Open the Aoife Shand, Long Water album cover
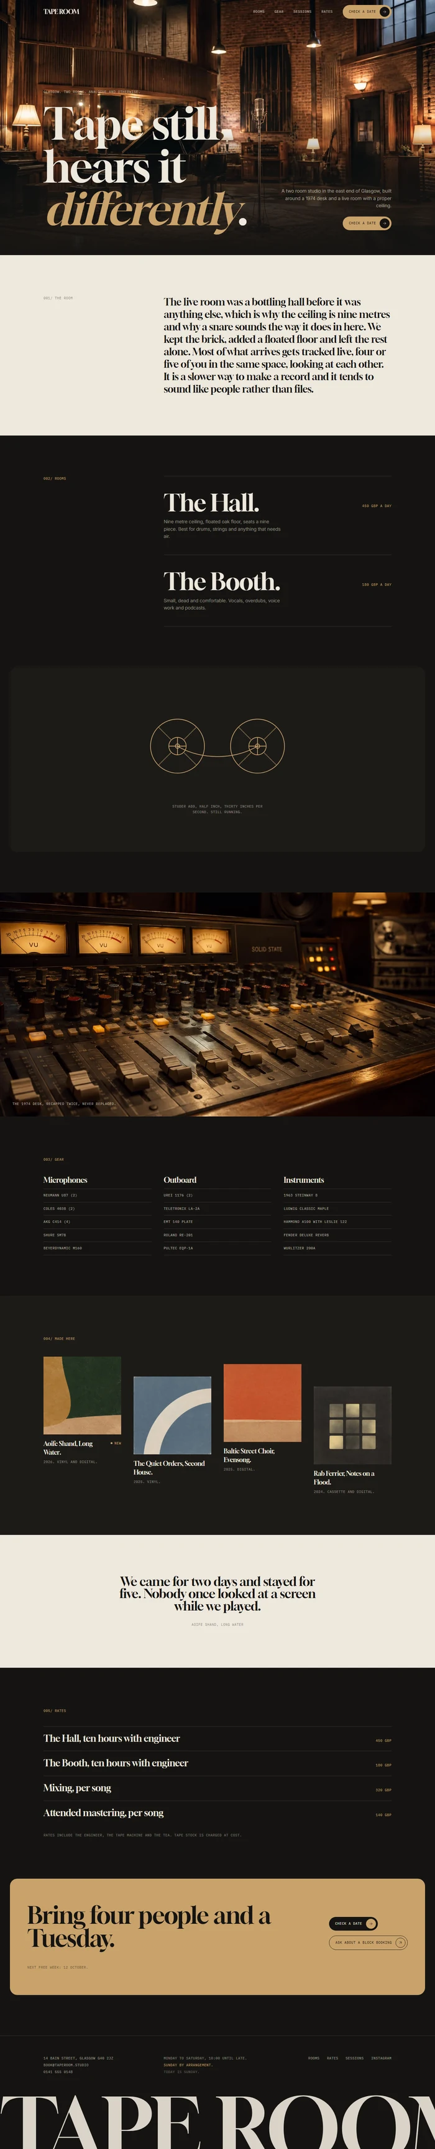Screen dimensions: 435x2149 pos(81,1396)
